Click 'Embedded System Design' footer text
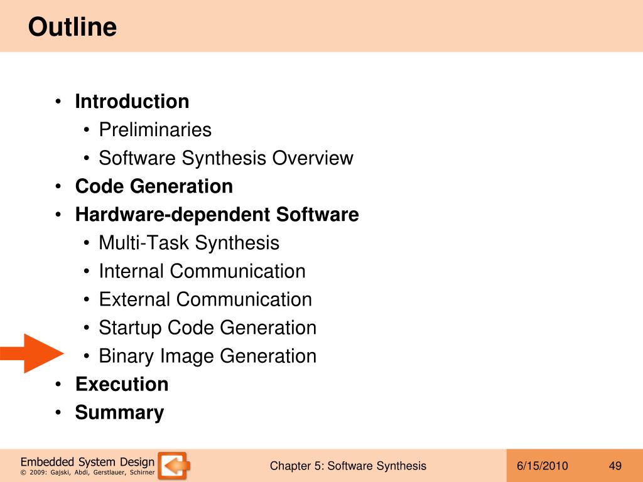The width and height of the screenshot is (643, 482). 87,462
